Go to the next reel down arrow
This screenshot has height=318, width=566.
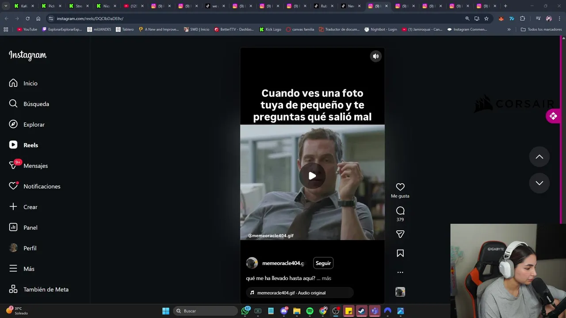tap(539, 183)
